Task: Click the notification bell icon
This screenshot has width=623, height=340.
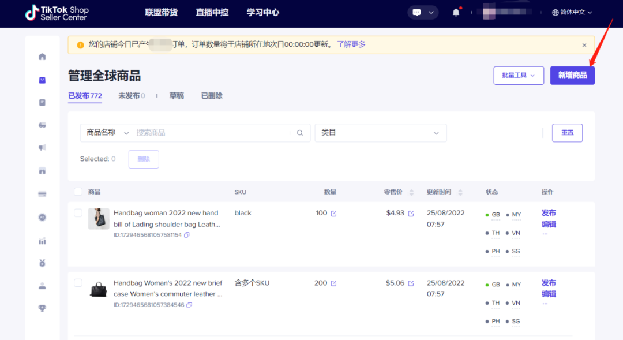Action: [x=456, y=13]
